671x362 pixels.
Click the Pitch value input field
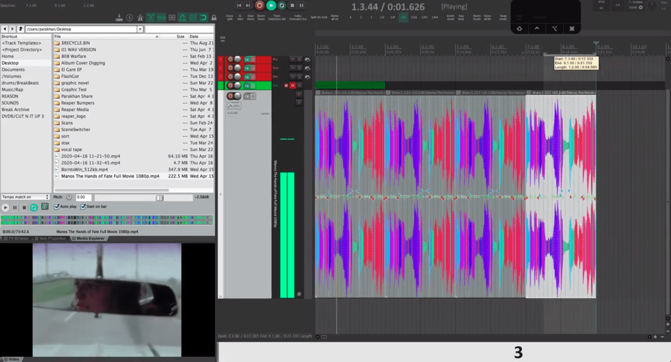(x=84, y=197)
